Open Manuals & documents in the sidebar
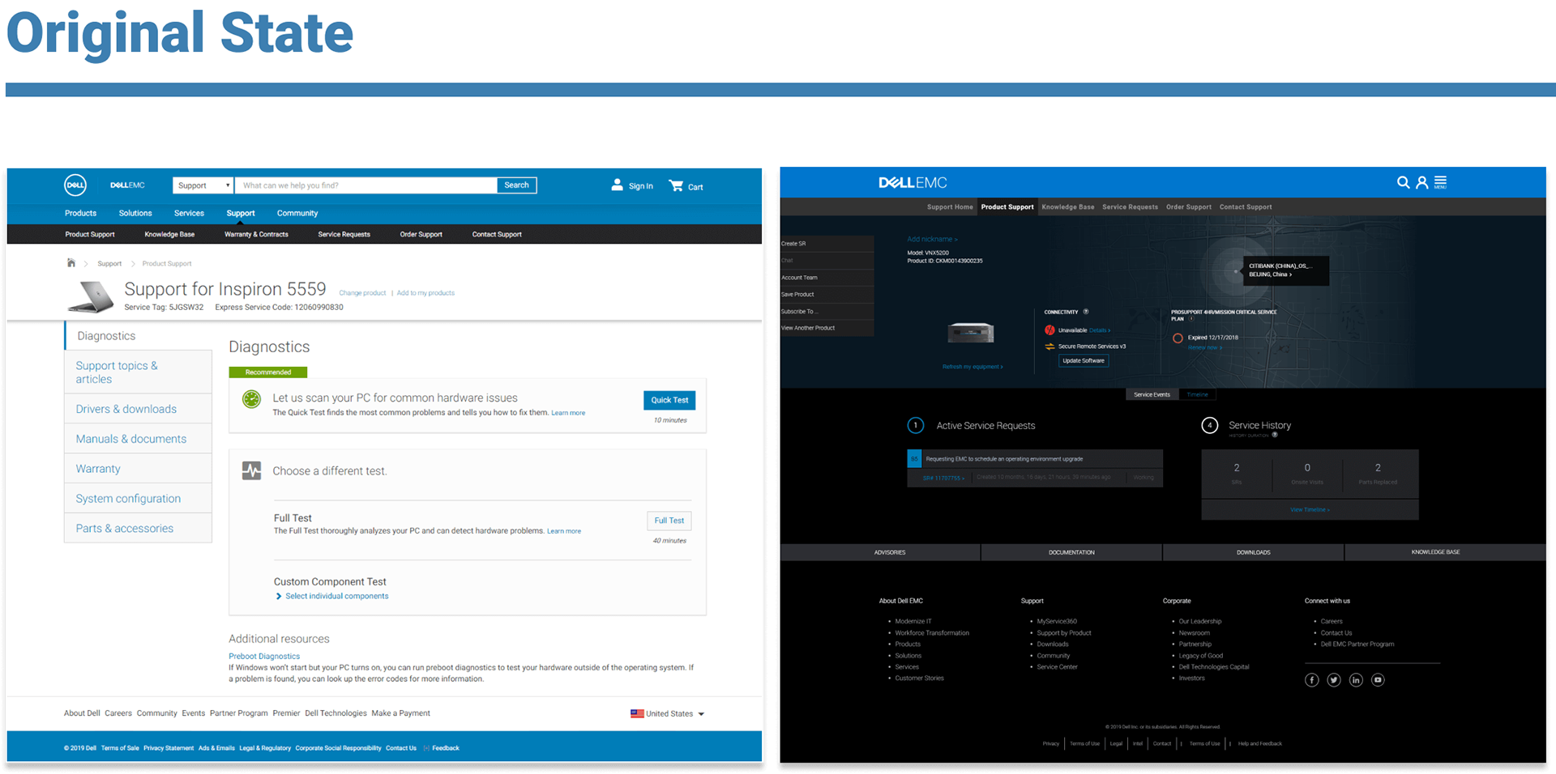The width and height of the screenshot is (1556, 774). click(x=138, y=439)
